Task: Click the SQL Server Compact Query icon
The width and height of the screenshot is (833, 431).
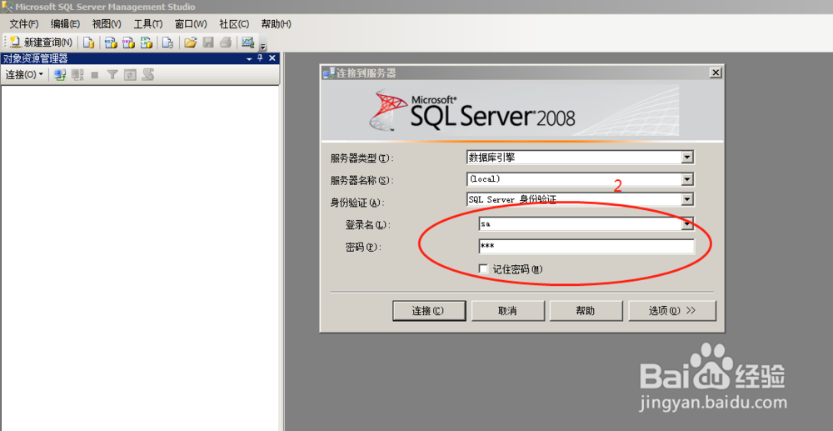Action: click(x=168, y=43)
